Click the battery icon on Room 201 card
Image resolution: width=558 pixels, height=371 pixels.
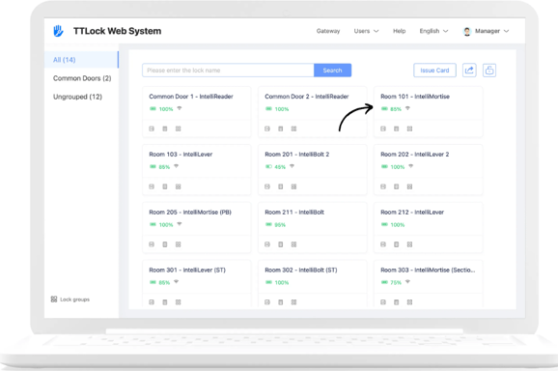tap(268, 166)
